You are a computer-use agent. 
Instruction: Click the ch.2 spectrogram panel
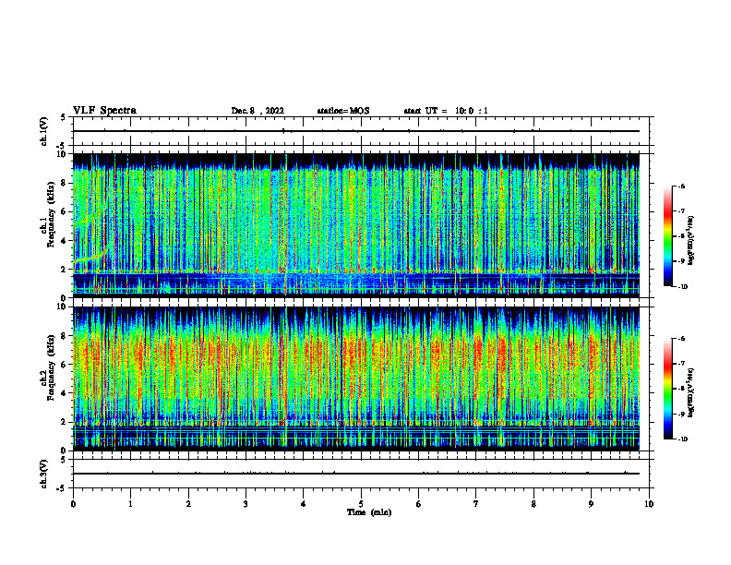click(x=356, y=379)
